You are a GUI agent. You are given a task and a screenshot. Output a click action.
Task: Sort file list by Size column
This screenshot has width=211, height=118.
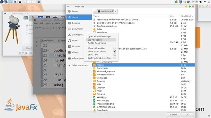click(172, 16)
